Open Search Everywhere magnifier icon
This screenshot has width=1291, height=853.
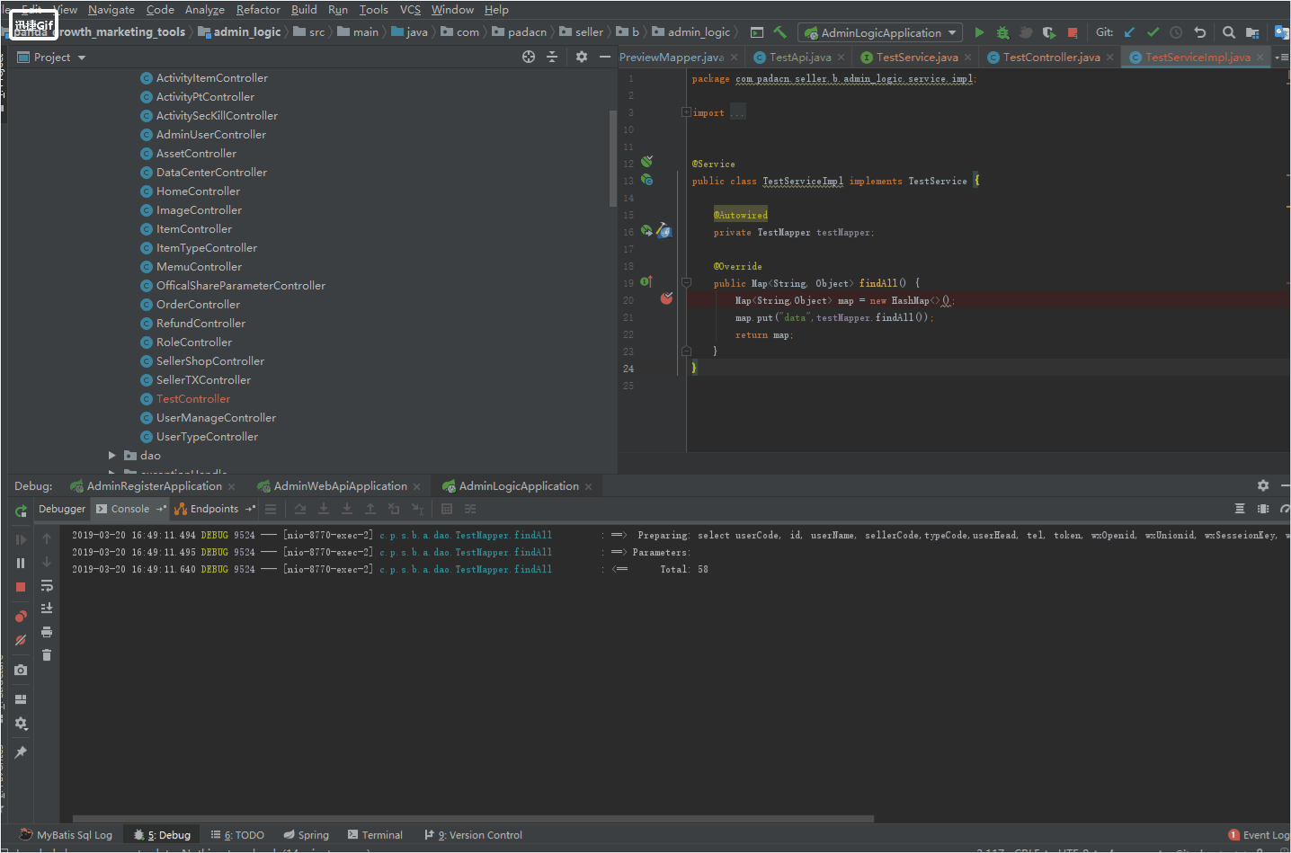point(1228,32)
